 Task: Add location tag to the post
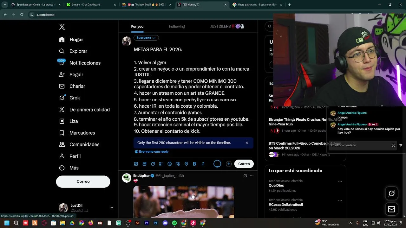pos(186,164)
